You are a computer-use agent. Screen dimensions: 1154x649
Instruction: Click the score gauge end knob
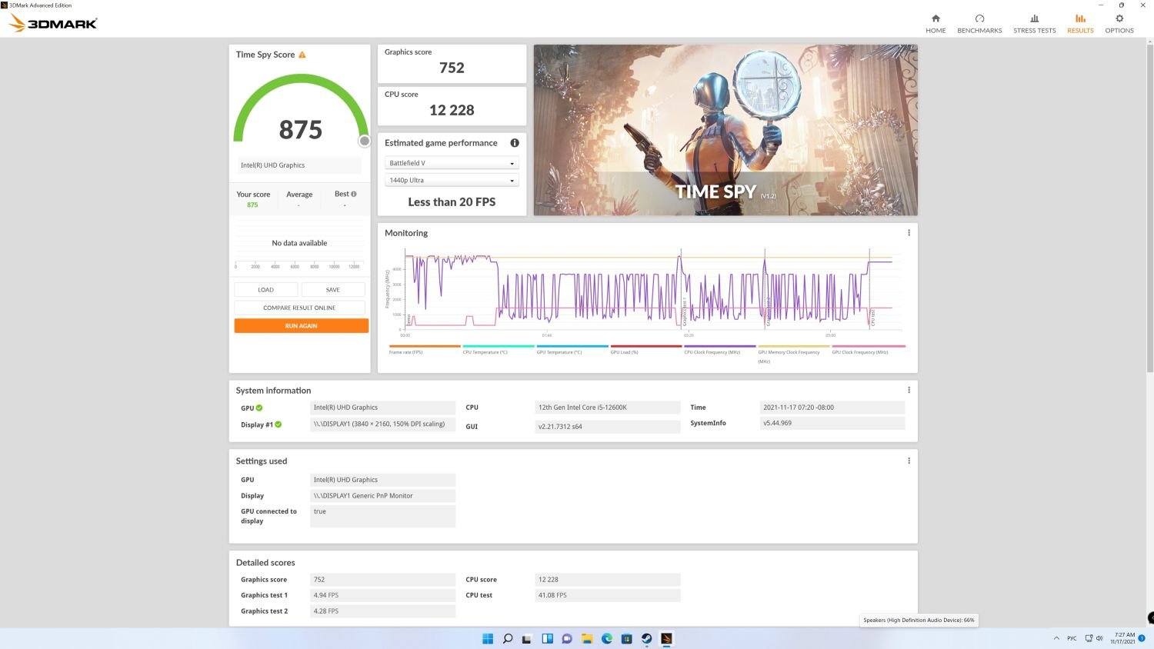365,141
